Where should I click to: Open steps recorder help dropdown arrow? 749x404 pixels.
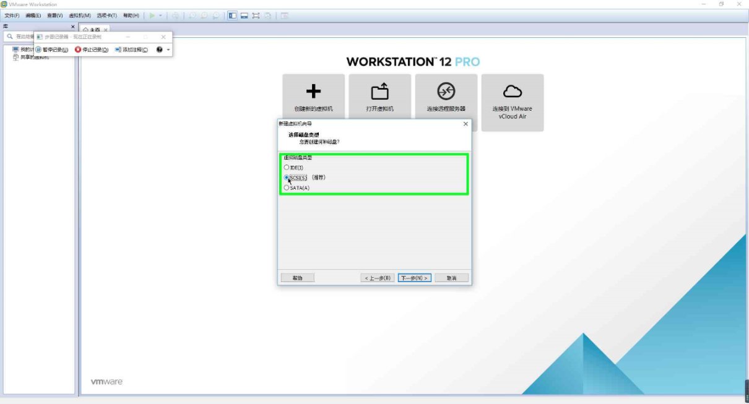click(x=168, y=49)
